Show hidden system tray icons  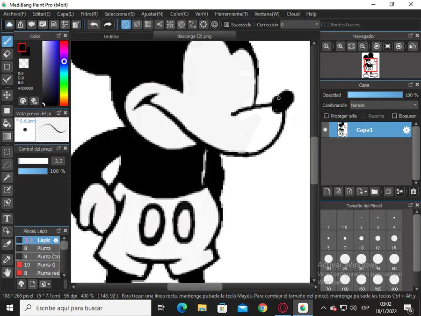(x=324, y=308)
